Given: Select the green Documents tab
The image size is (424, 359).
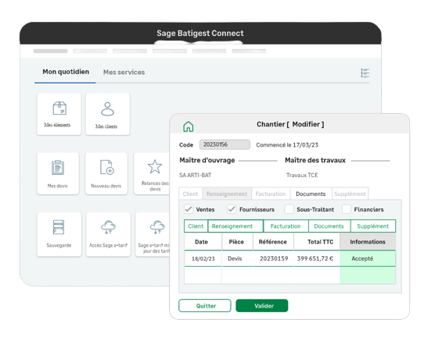Looking at the screenshot, I should tap(329, 226).
